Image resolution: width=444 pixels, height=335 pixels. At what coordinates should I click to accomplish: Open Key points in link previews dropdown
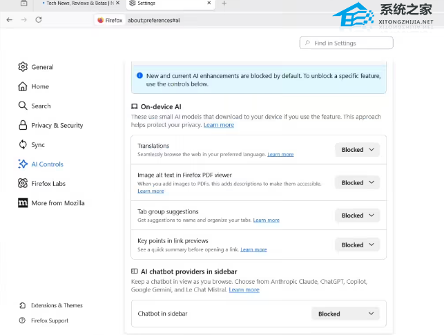pos(357,245)
